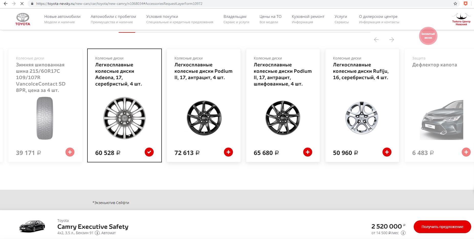Go back using the browser back arrow
This screenshot has width=474, height=239.
tap(6, 4)
